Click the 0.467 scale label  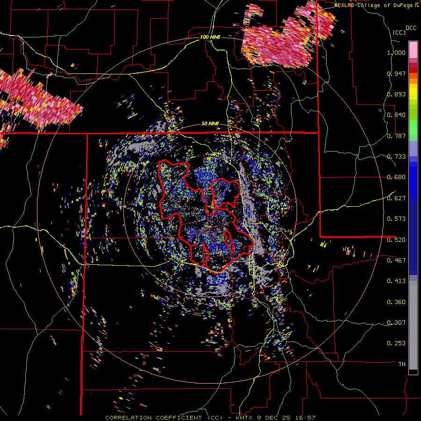(x=396, y=260)
